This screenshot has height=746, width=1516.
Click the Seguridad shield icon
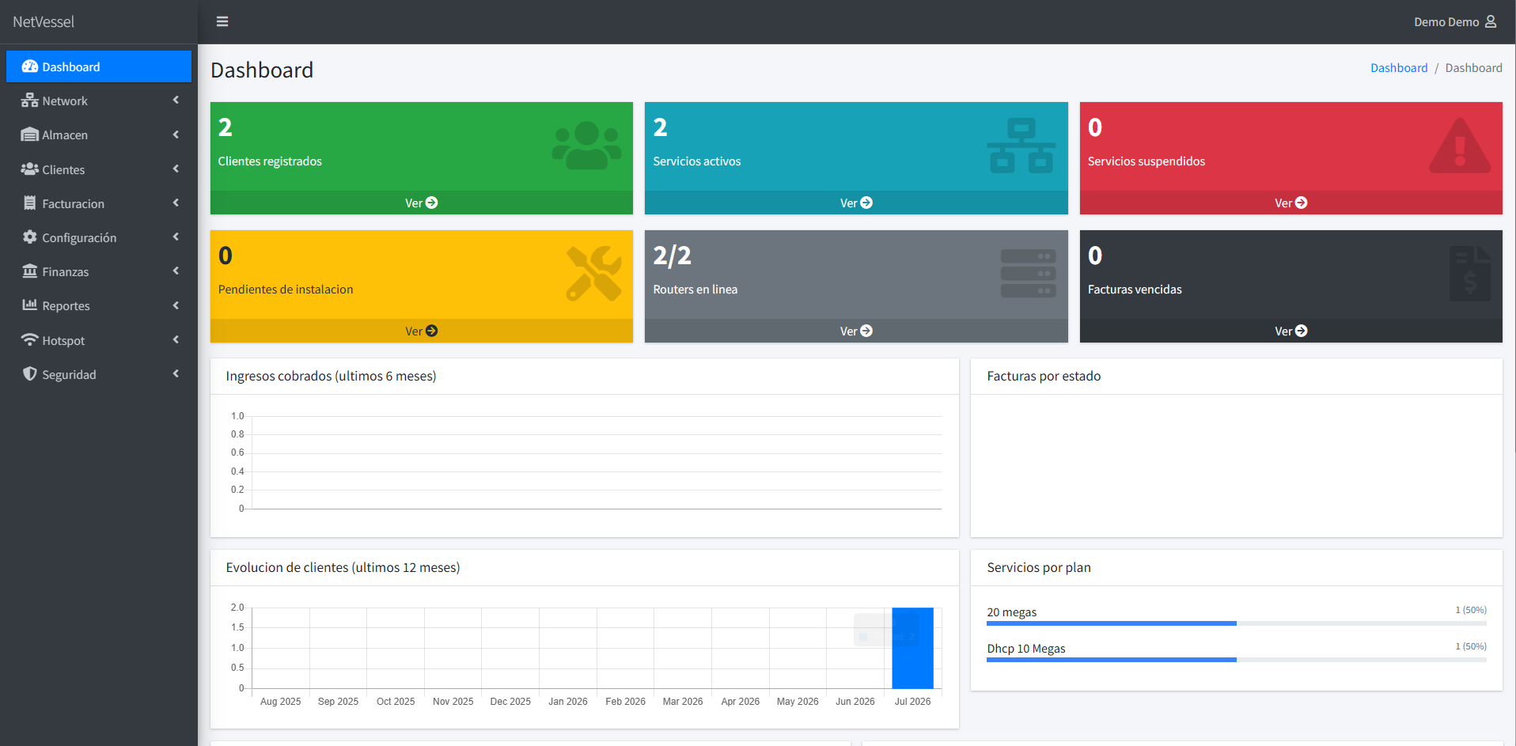[x=30, y=373]
